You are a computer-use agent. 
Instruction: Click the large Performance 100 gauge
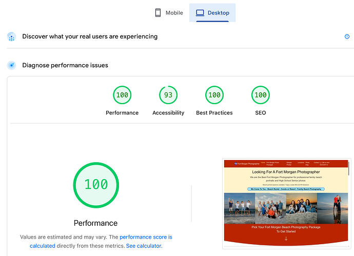pyautogui.click(x=96, y=185)
